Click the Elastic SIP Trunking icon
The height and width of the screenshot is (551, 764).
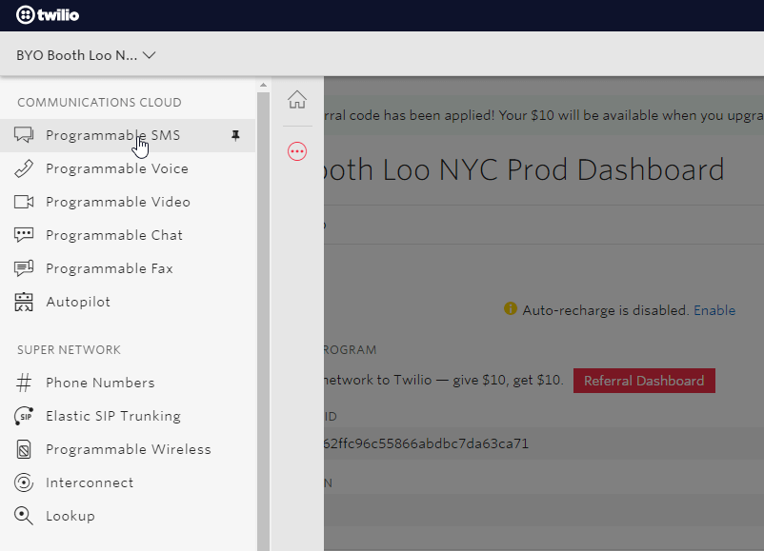pos(24,416)
